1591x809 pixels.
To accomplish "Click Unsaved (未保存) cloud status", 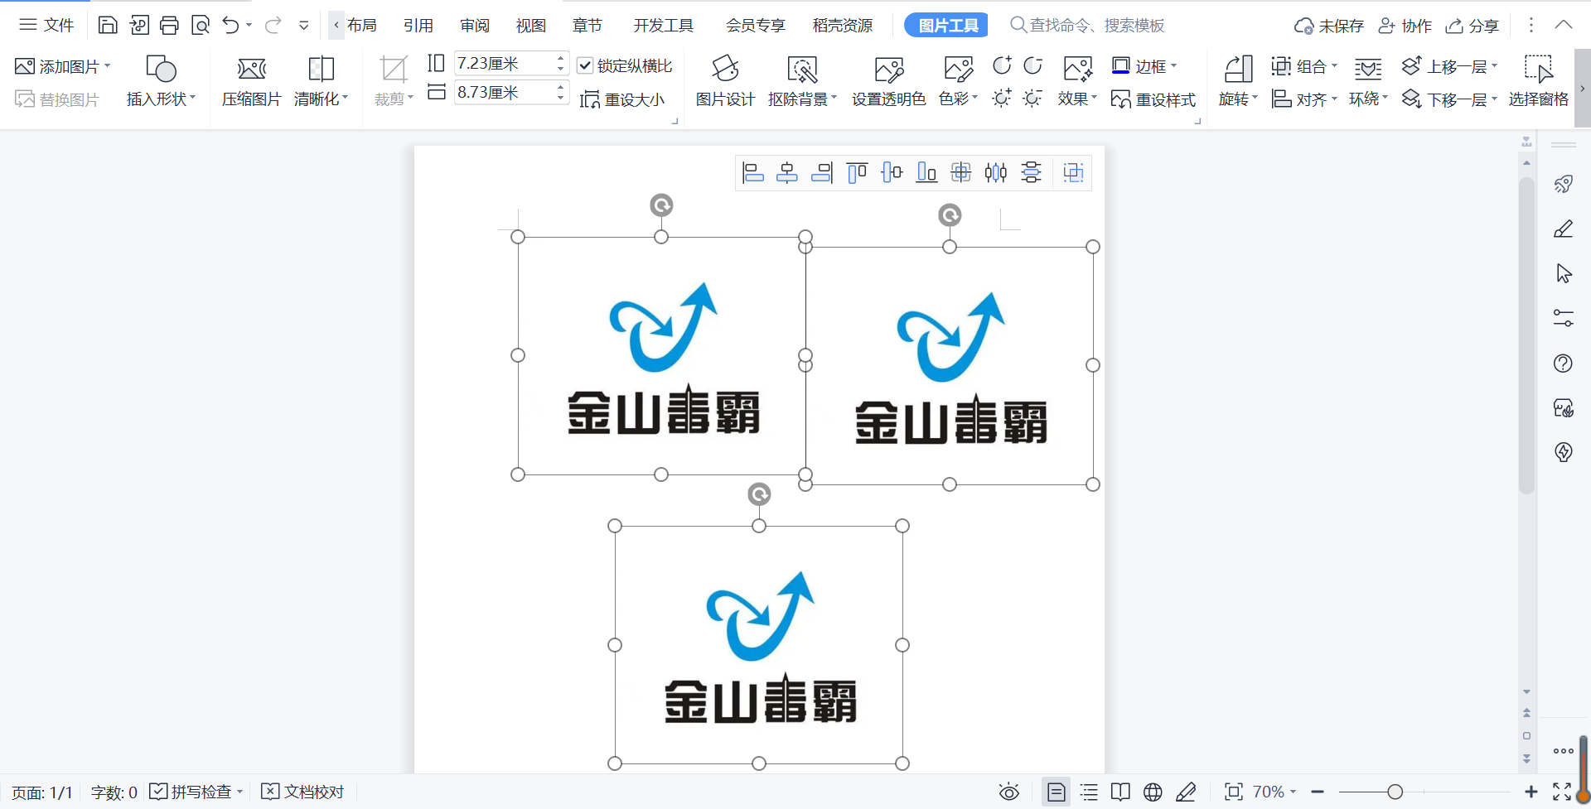I will tap(1329, 26).
